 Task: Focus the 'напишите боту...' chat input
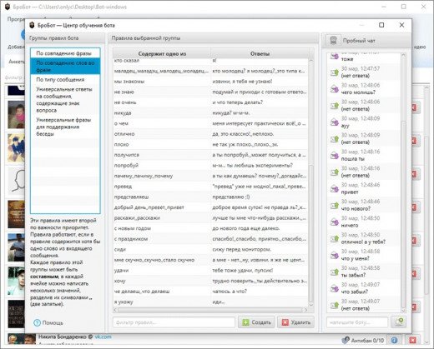(357, 322)
